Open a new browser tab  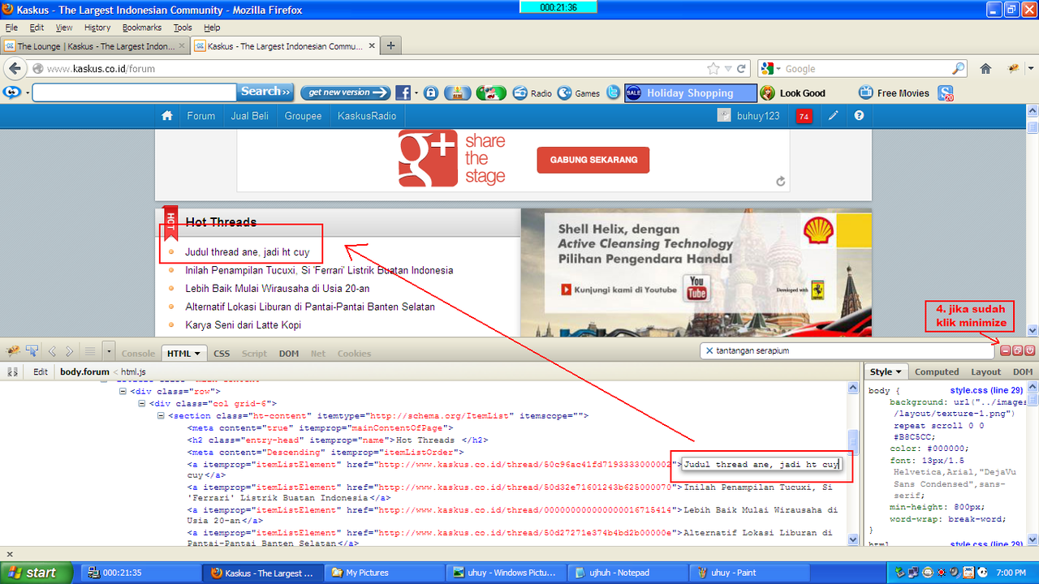[x=390, y=45]
